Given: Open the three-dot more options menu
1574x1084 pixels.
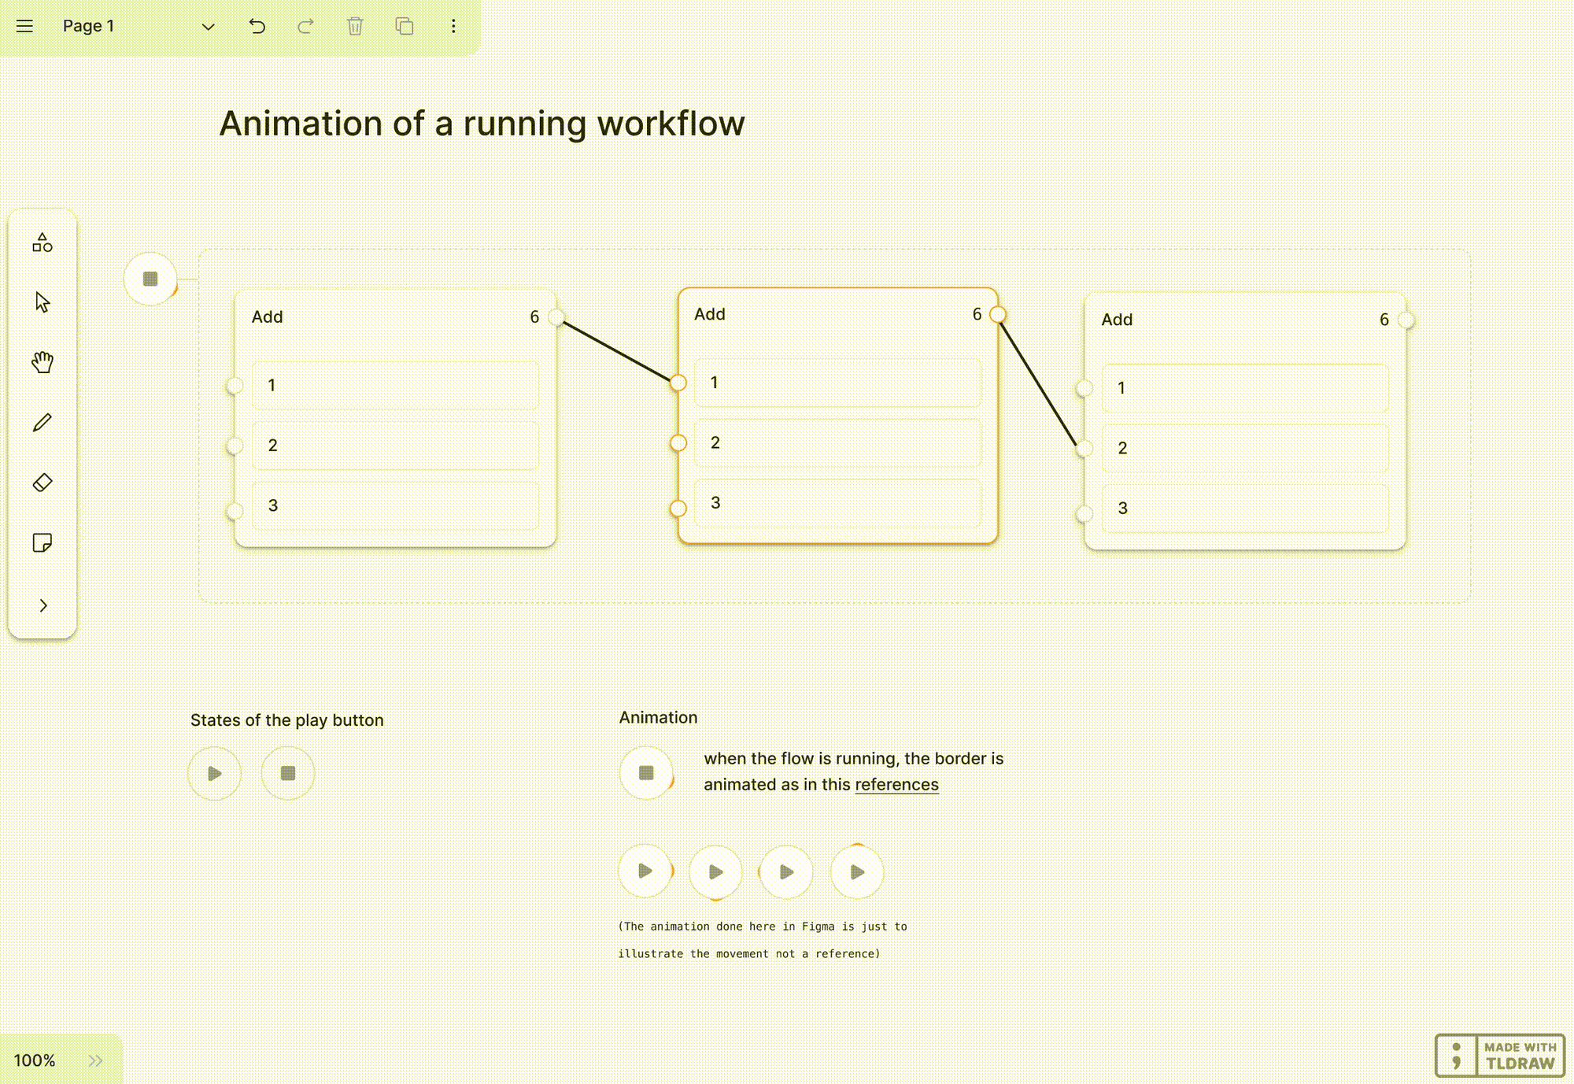Looking at the screenshot, I should pos(453,26).
